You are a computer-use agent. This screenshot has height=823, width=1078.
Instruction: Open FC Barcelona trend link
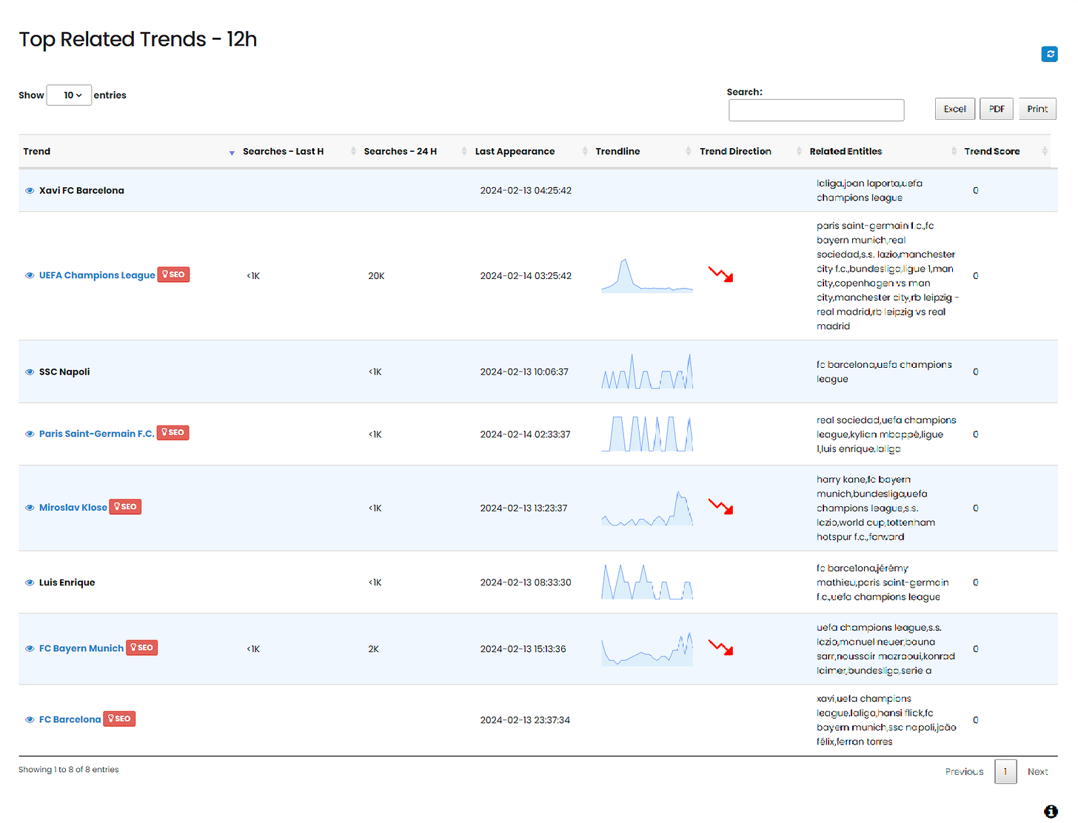pos(70,719)
